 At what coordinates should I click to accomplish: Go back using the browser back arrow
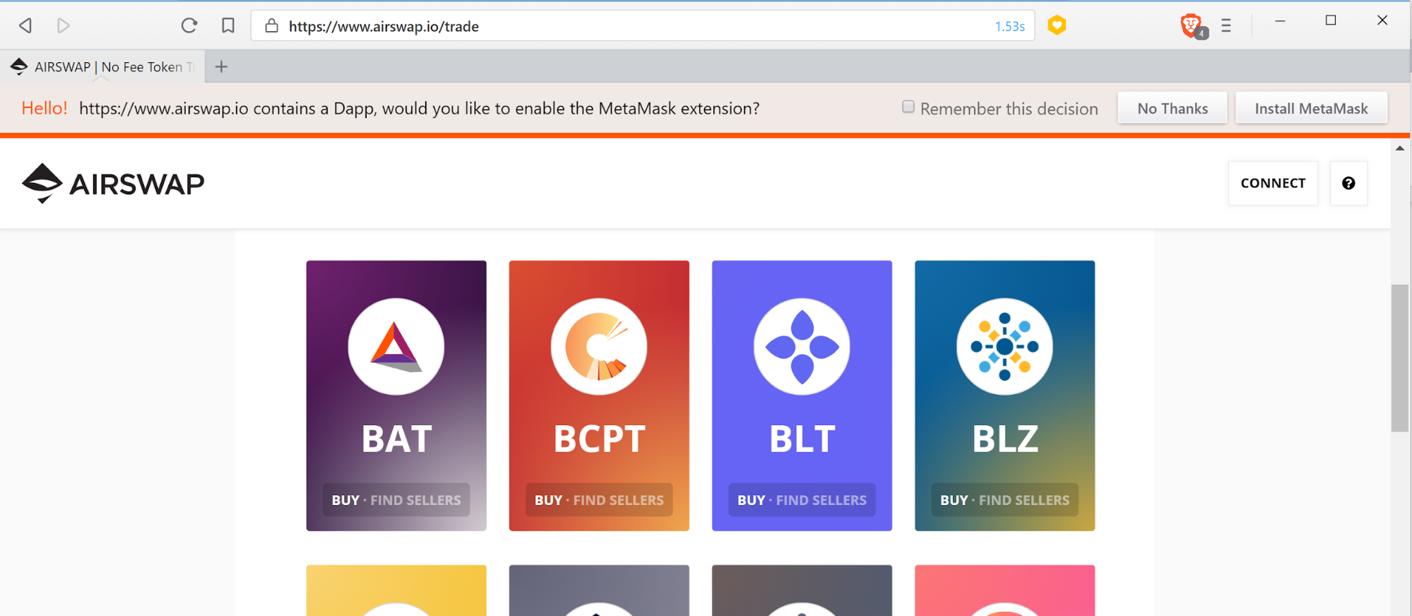click(25, 26)
